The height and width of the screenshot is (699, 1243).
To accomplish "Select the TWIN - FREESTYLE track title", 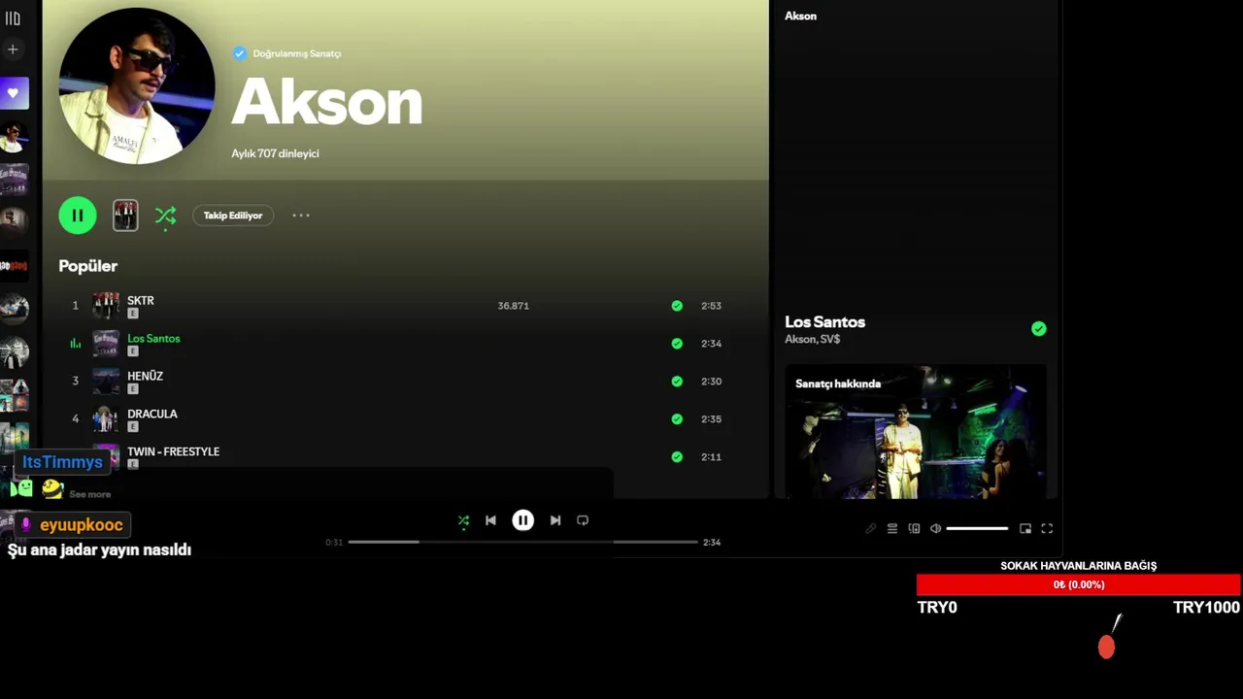I will tap(173, 452).
